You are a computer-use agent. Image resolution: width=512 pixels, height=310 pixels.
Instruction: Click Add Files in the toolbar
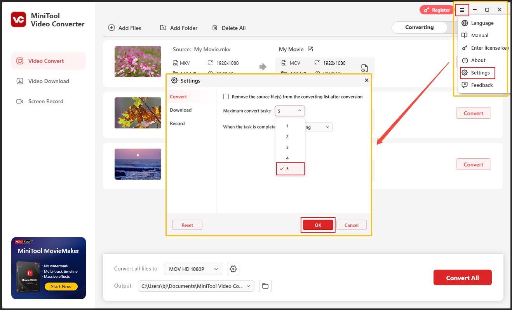(x=125, y=28)
